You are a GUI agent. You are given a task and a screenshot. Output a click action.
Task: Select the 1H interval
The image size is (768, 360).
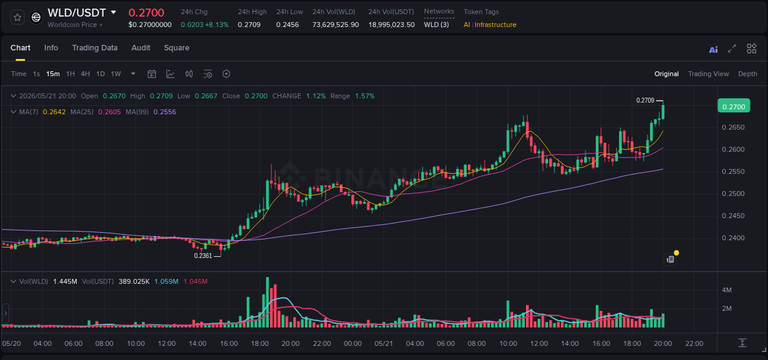tap(70, 74)
